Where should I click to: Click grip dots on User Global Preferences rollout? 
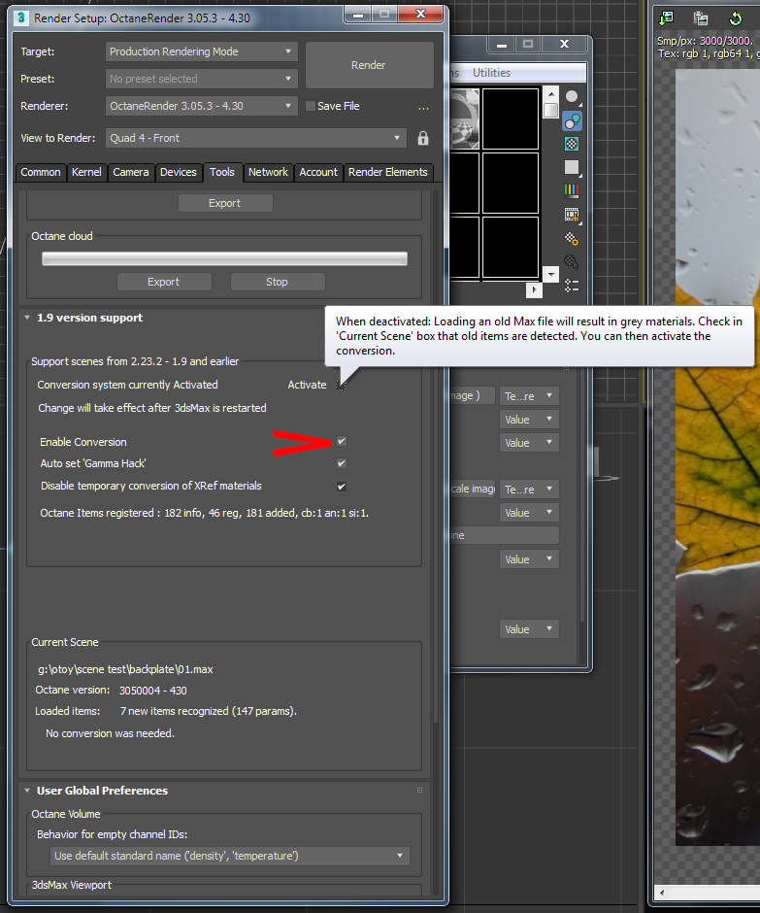tap(419, 791)
